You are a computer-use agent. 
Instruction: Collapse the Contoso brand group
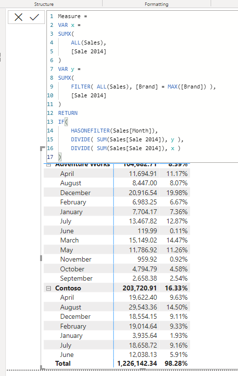48,288
